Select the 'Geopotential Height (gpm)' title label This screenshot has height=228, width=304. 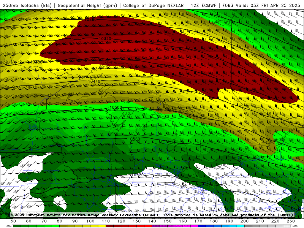87,5
